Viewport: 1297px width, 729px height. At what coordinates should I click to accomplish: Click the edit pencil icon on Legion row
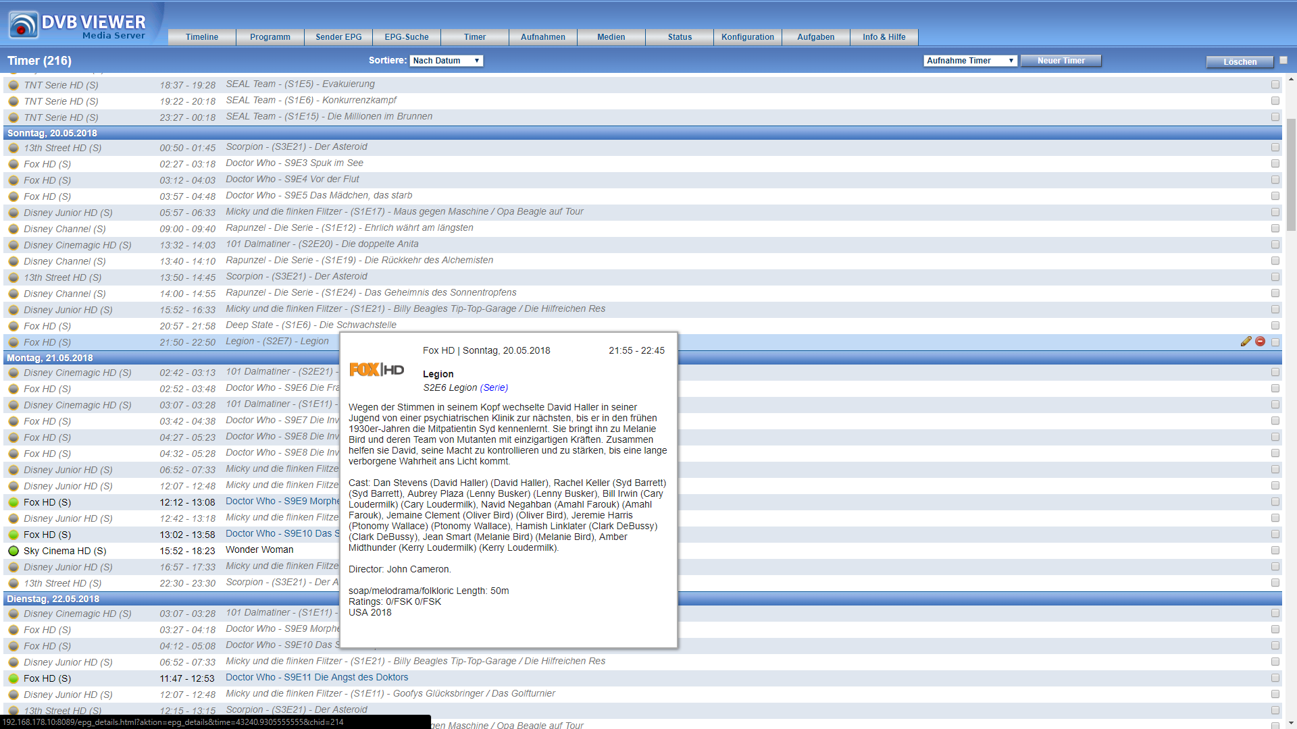[x=1246, y=342]
